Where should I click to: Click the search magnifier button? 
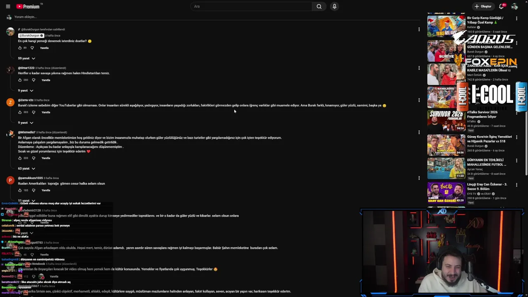tap(319, 6)
